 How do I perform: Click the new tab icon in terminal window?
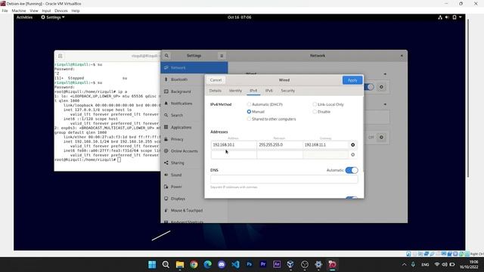click(60, 56)
